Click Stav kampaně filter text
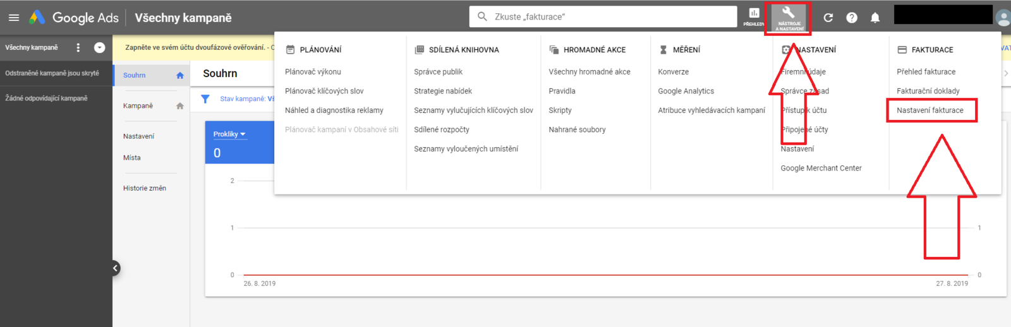Image resolution: width=1011 pixels, height=327 pixels. coord(243,99)
